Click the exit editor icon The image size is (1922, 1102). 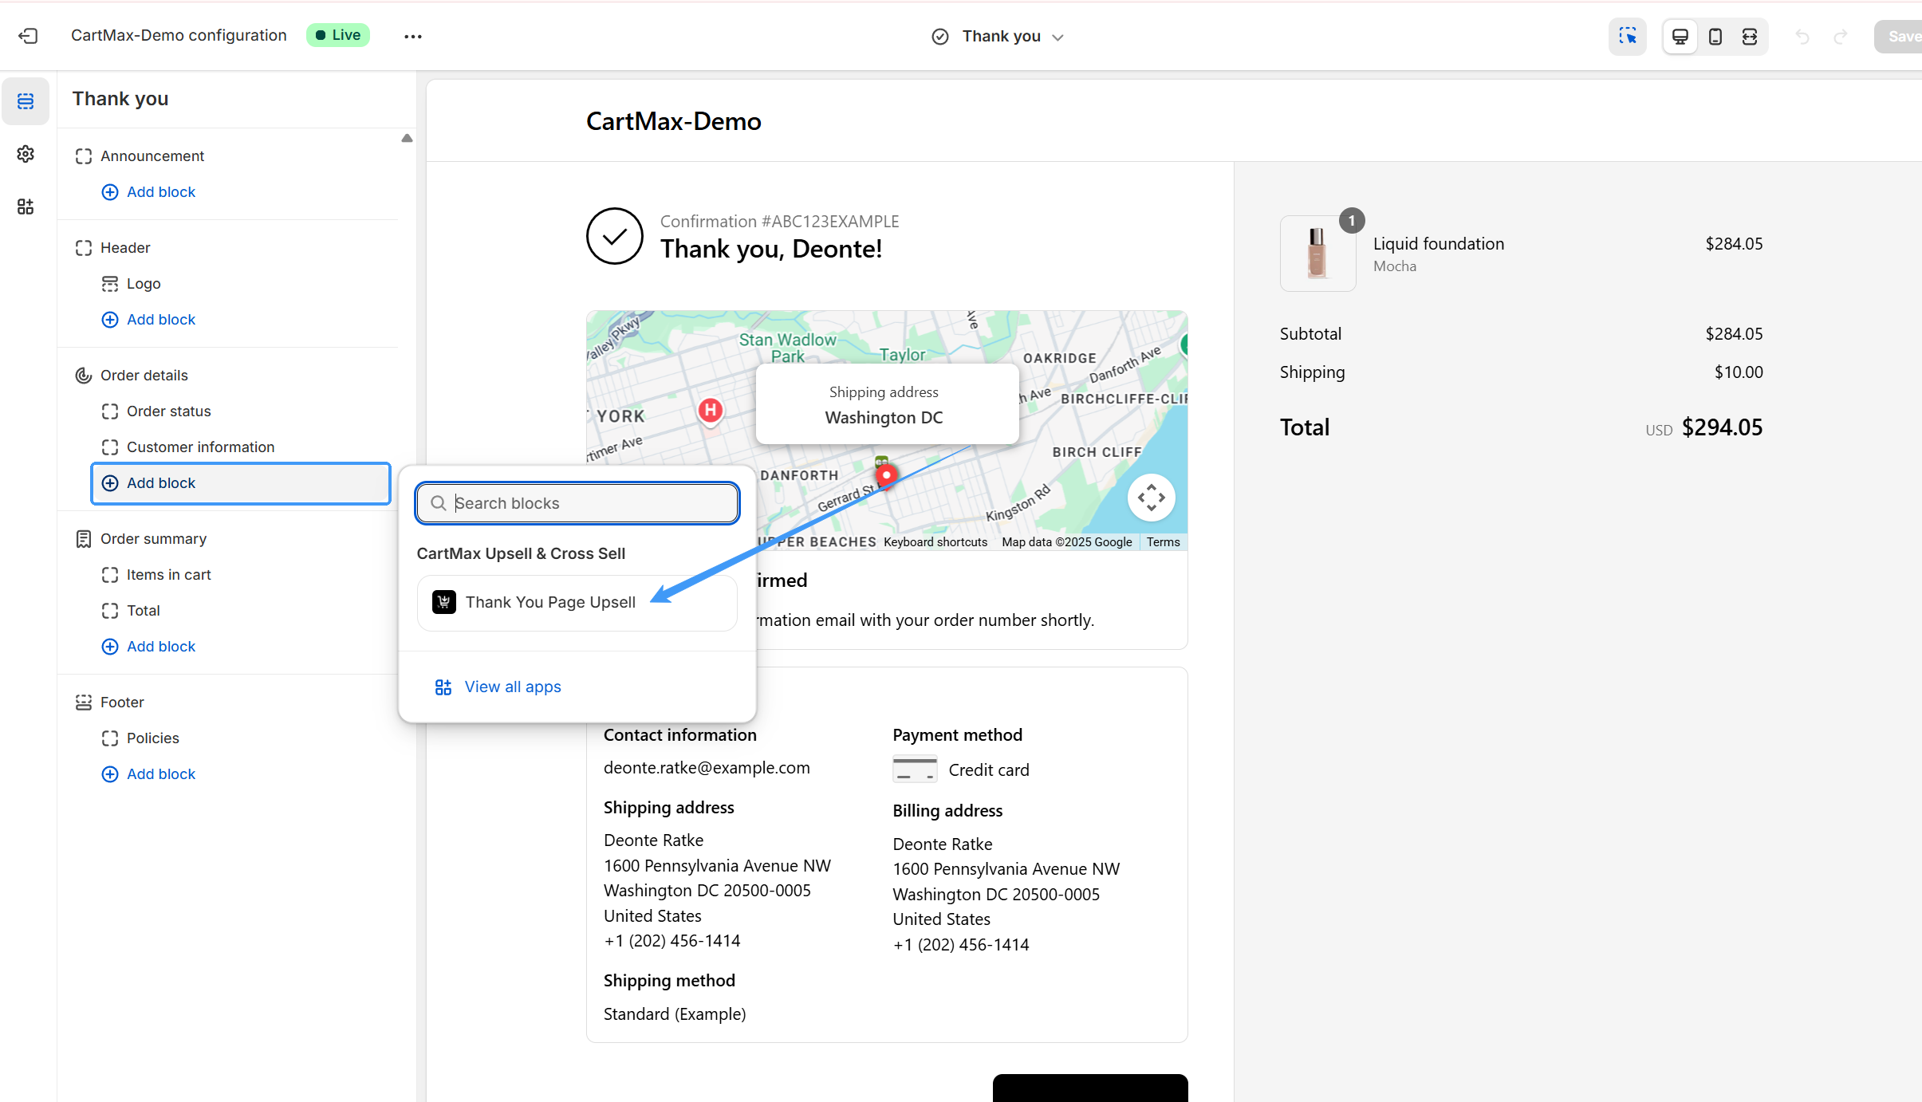pos(28,36)
